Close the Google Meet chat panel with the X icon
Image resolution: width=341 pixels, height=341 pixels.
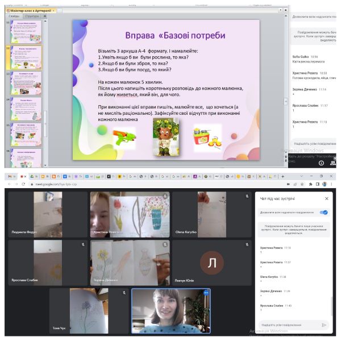coord(326,198)
